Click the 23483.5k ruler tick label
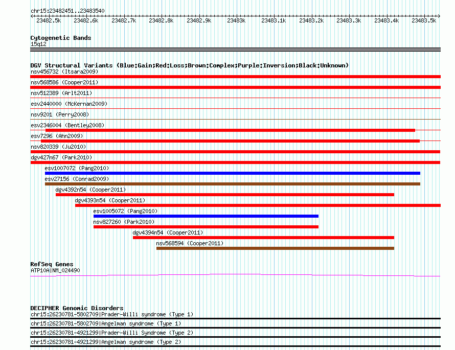 (424, 20)
